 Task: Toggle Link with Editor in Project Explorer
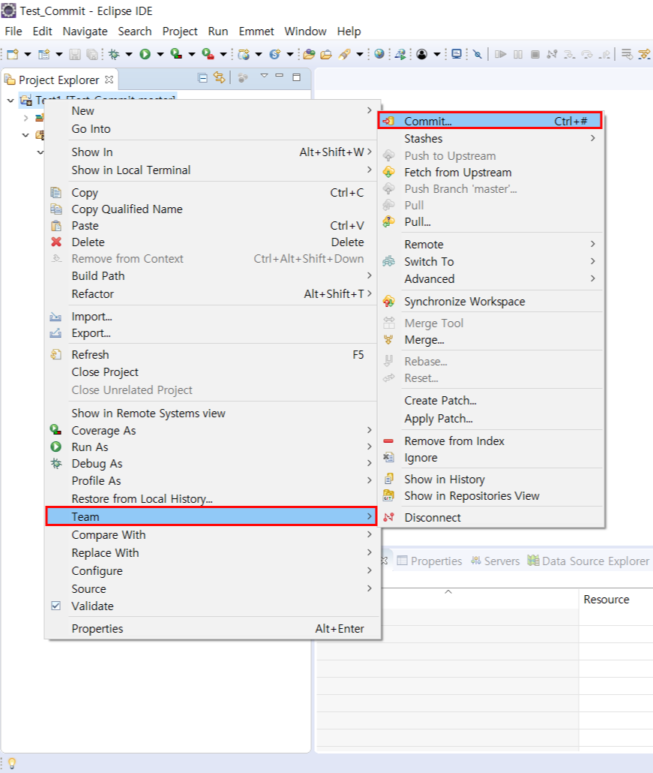click(219, 77)
